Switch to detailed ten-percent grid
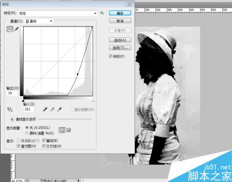 [69, 130]
